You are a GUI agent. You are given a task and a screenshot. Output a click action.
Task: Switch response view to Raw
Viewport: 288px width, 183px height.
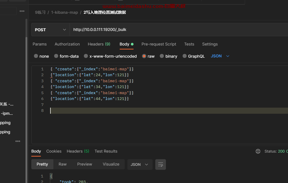coord(63,164)
